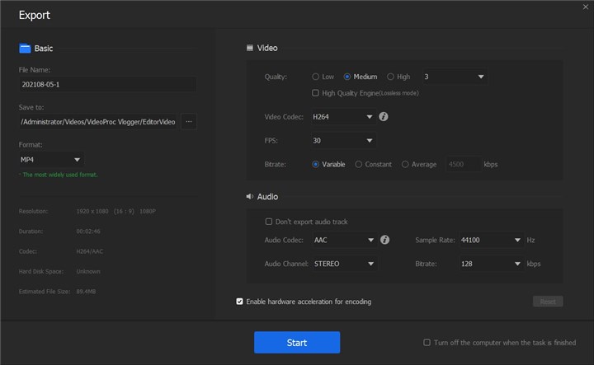Open the MP4 format dropdown
594x365 pixels.
(x=51, y=160)
